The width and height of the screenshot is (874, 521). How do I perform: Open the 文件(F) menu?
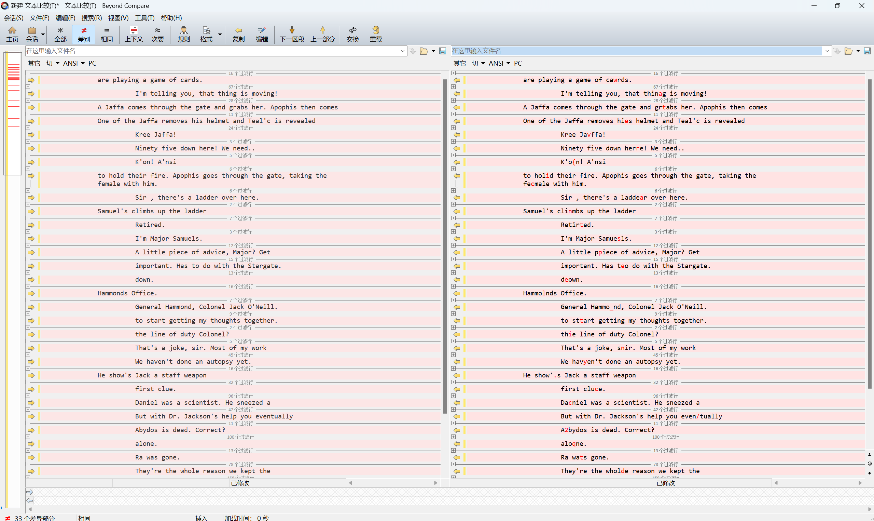tap(39, 18)
